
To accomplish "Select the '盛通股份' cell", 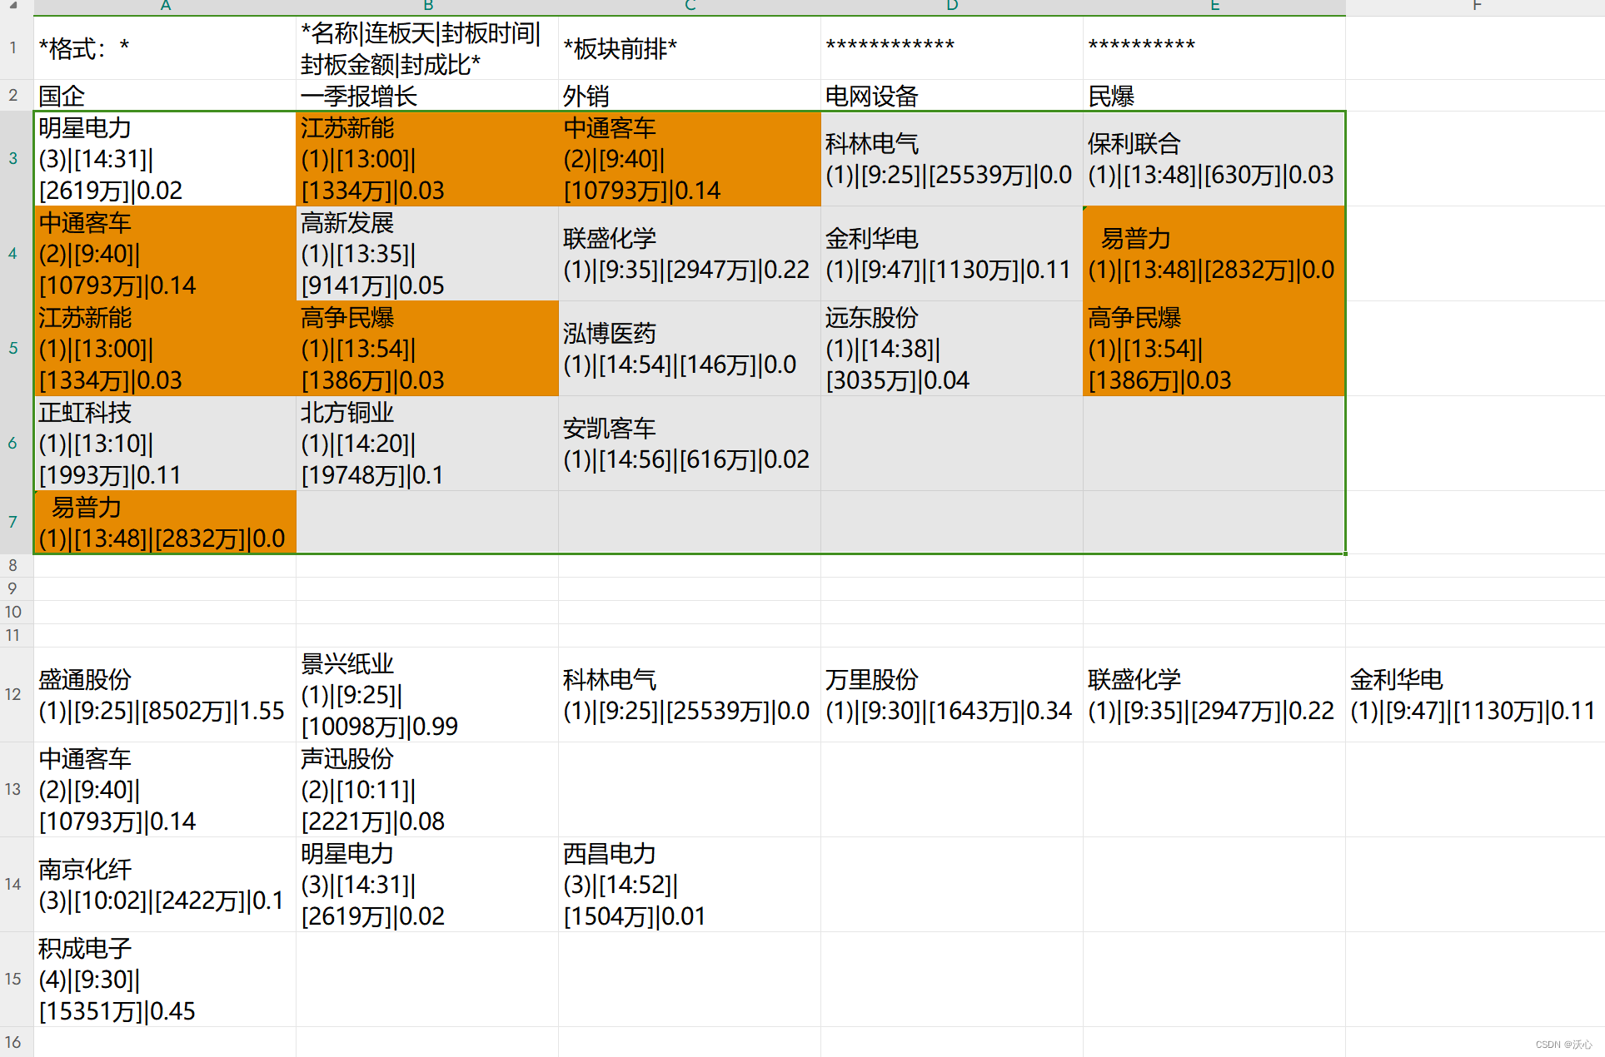I will click(165, 695).
